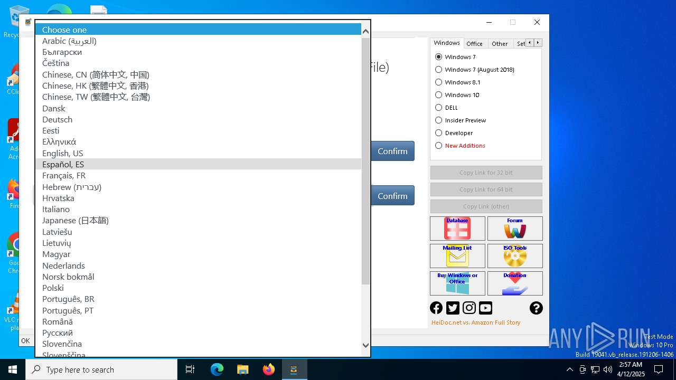Choose Japanese from the language list
The image size is (676, 380).
[198, 220]
